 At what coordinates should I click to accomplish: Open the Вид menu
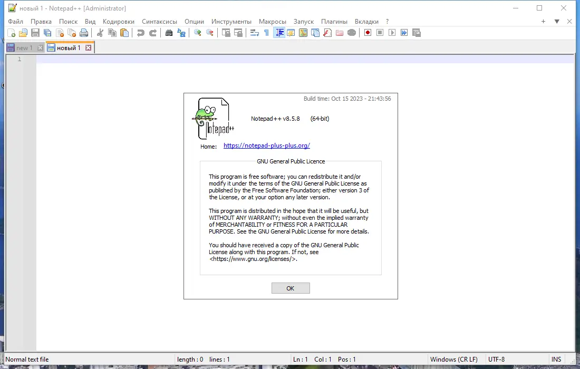tap(90, 22)
